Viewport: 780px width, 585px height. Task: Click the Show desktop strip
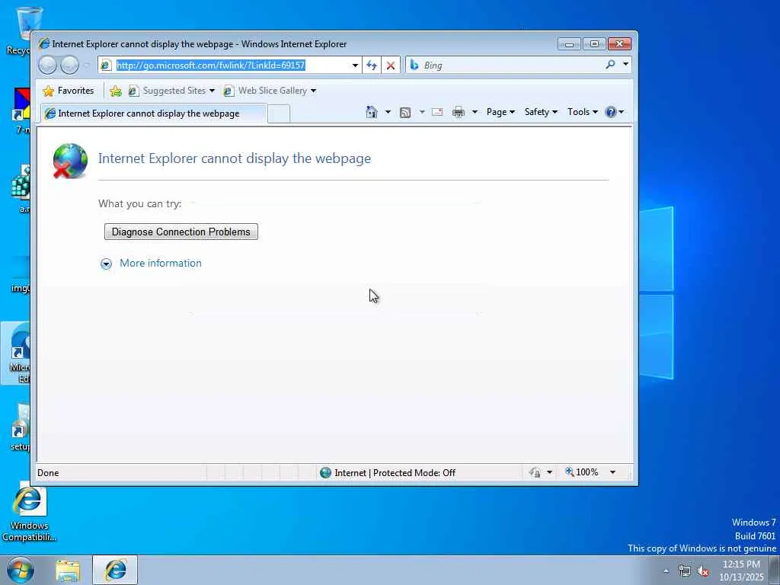pos(775,570)
